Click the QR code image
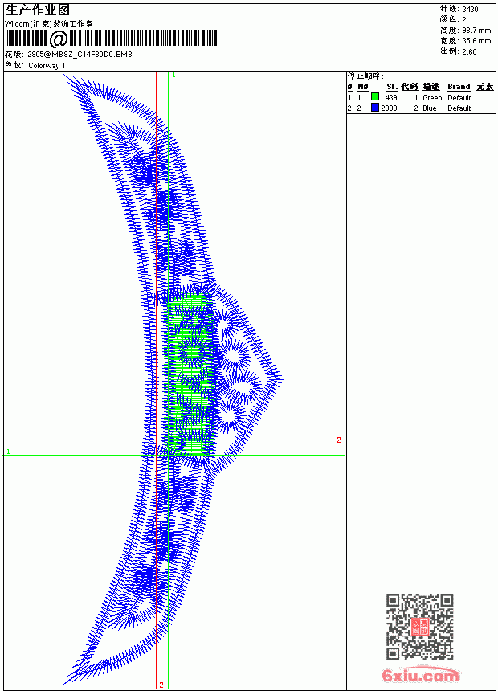The image size is (498, 691). pos(420,626)
